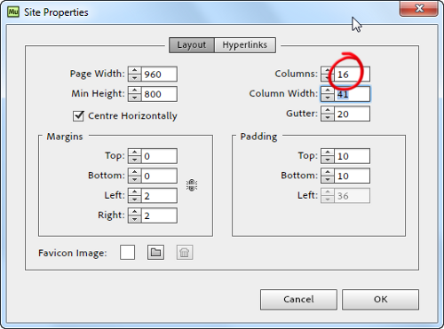Click the Cancel button

point(298,300)
